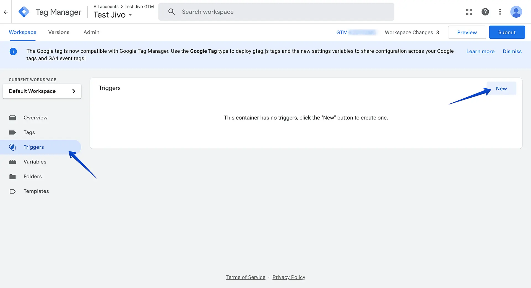Click the info icon in banner

tap(13, 52)
